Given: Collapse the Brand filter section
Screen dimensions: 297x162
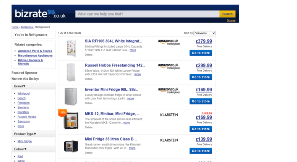Looking at the screenshot, I should tap(20, 86).
